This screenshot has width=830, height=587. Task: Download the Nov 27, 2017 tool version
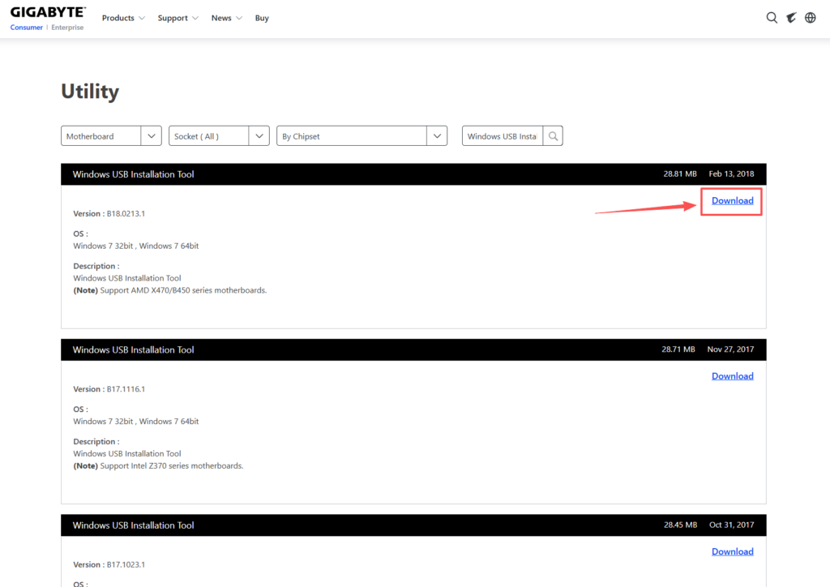[732, 376]
